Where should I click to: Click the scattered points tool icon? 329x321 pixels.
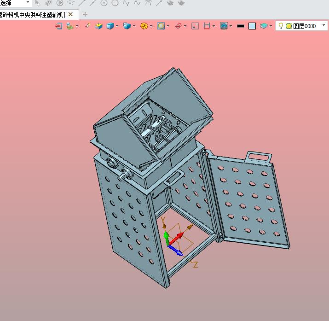71,3
